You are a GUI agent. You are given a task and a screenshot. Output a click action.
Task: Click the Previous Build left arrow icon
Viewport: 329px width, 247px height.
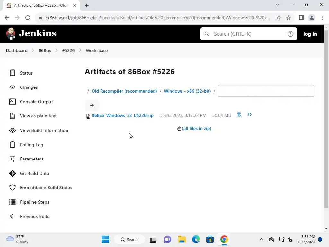[13, 216]
